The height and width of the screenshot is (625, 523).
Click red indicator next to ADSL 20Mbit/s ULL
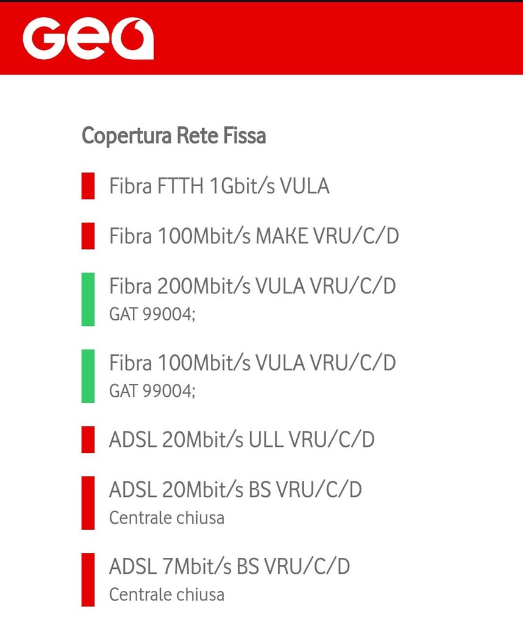tap(88, 439)
